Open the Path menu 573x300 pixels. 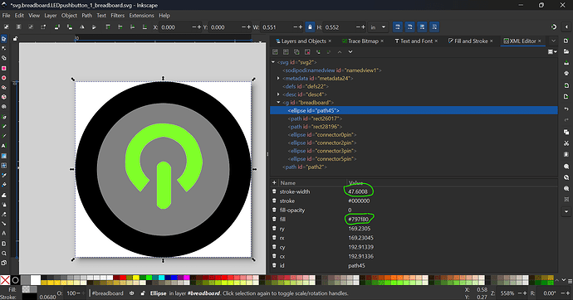[87, 15]
